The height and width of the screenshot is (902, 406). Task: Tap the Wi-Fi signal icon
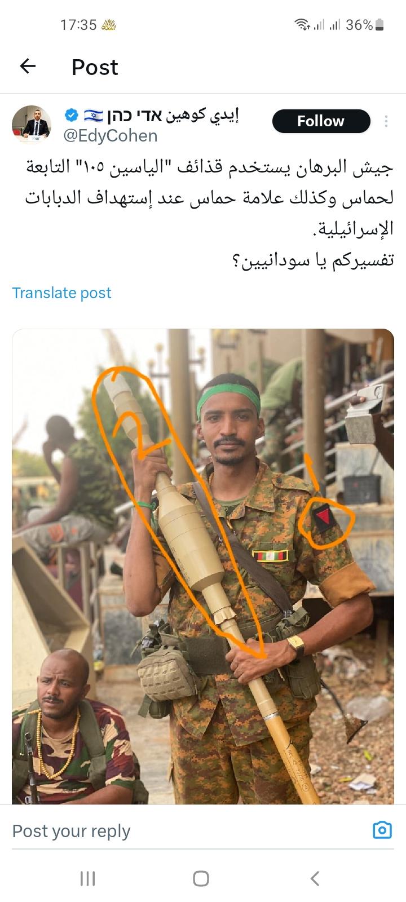click(x=302, y=25)
